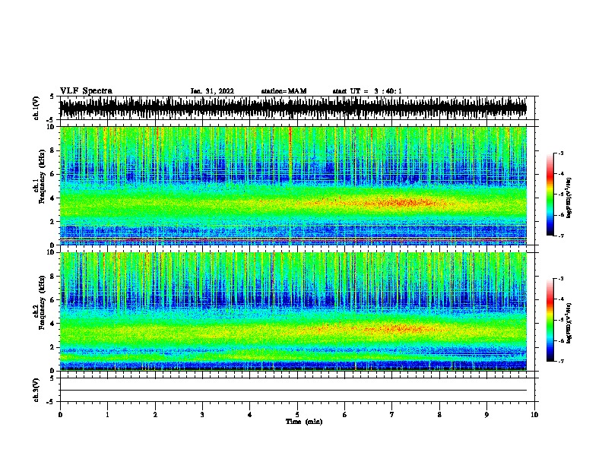602x465 pixels.
Task: Click time axis tick label "10" at bottom right
Action: (x=534, y=415)
